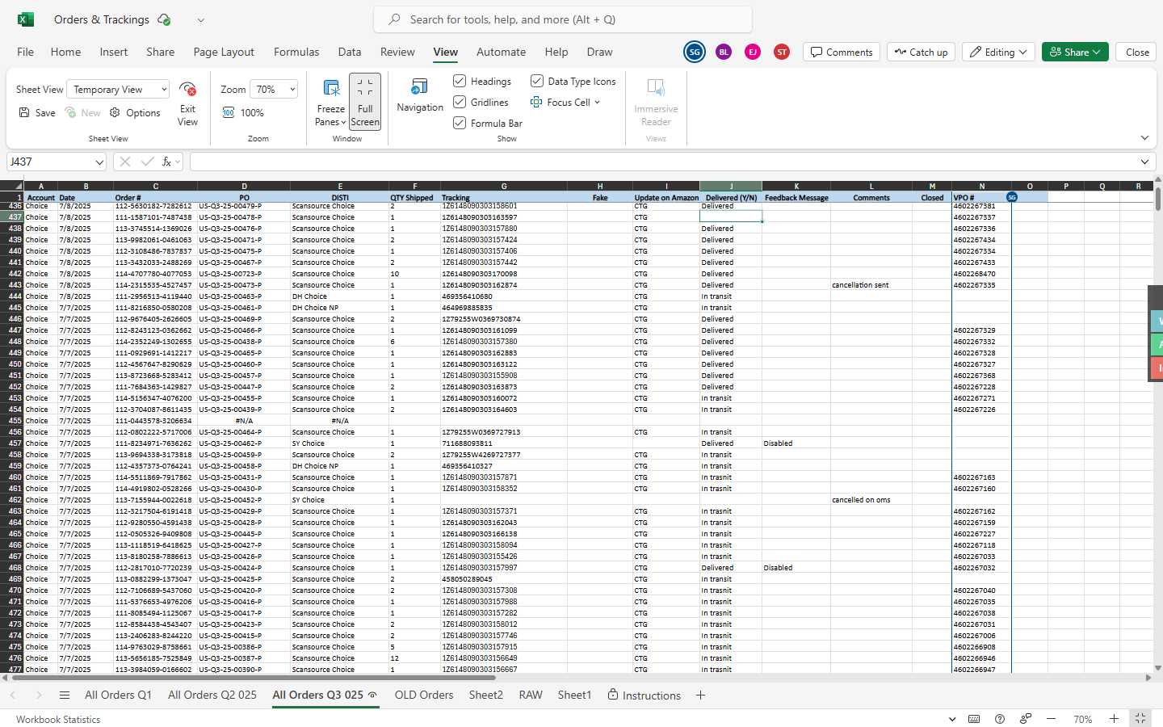Go to the Automate tab
This screenshot has height=727, width=1163.
click(501, 52)
